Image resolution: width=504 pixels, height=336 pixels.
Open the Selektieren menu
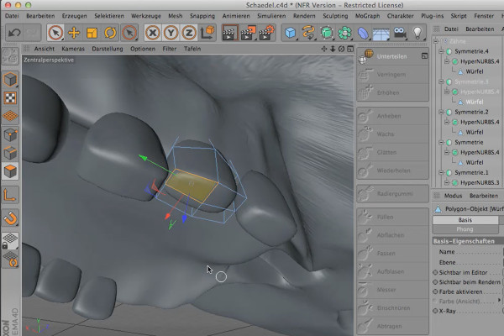coord(109,16)
